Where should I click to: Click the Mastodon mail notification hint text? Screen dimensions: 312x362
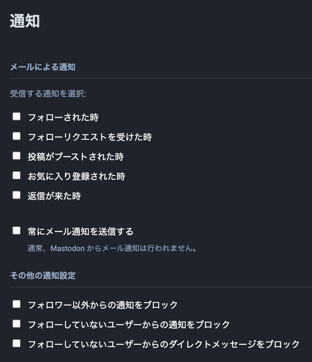[x=112, y=249]
